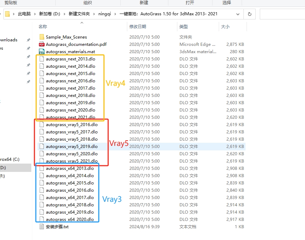
Task: Sort files by 名称 column header
Action: click(43, 27)
